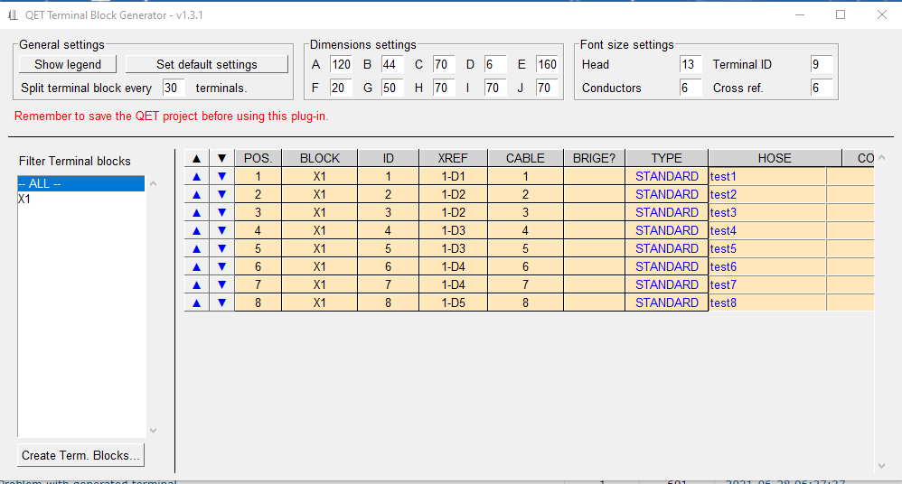Viewport: 902px width, 484px height.
Task: Click the down arrow for row 5
Action: 221,249
